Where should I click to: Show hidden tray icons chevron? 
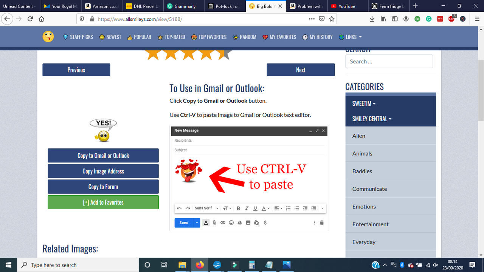pos(385,265)
